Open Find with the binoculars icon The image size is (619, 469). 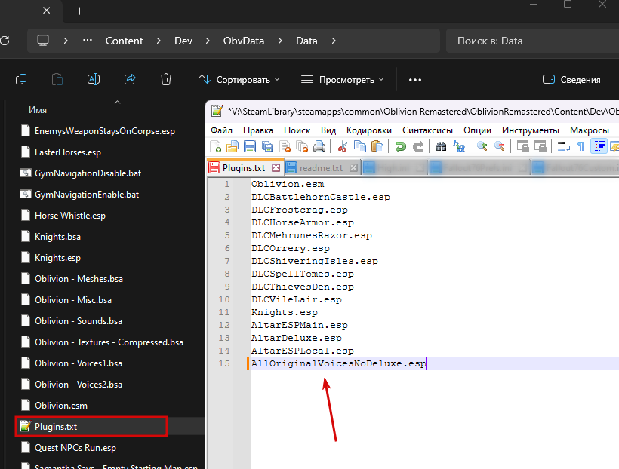click(441, 146)
